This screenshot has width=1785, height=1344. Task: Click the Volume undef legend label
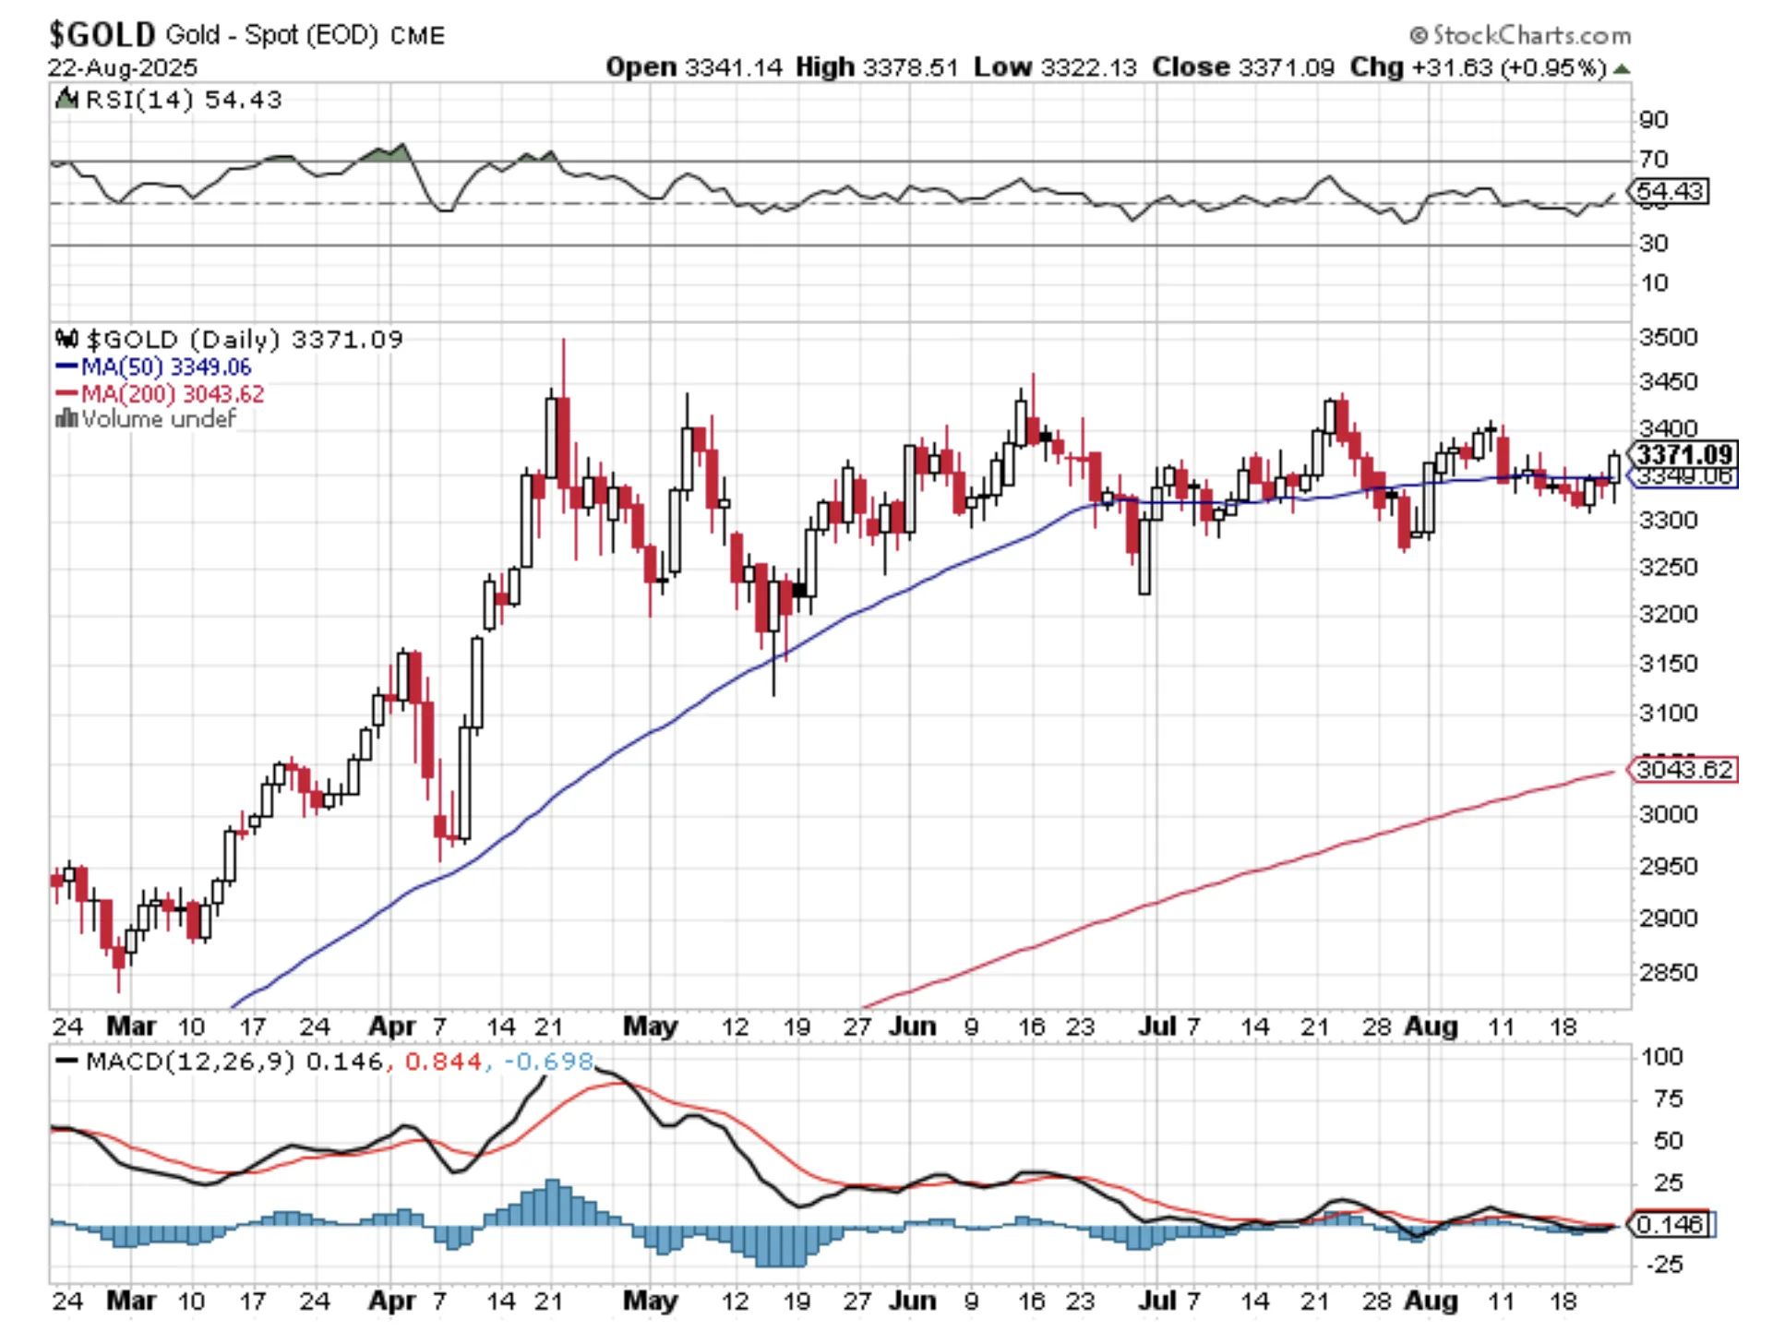point(159,419)
